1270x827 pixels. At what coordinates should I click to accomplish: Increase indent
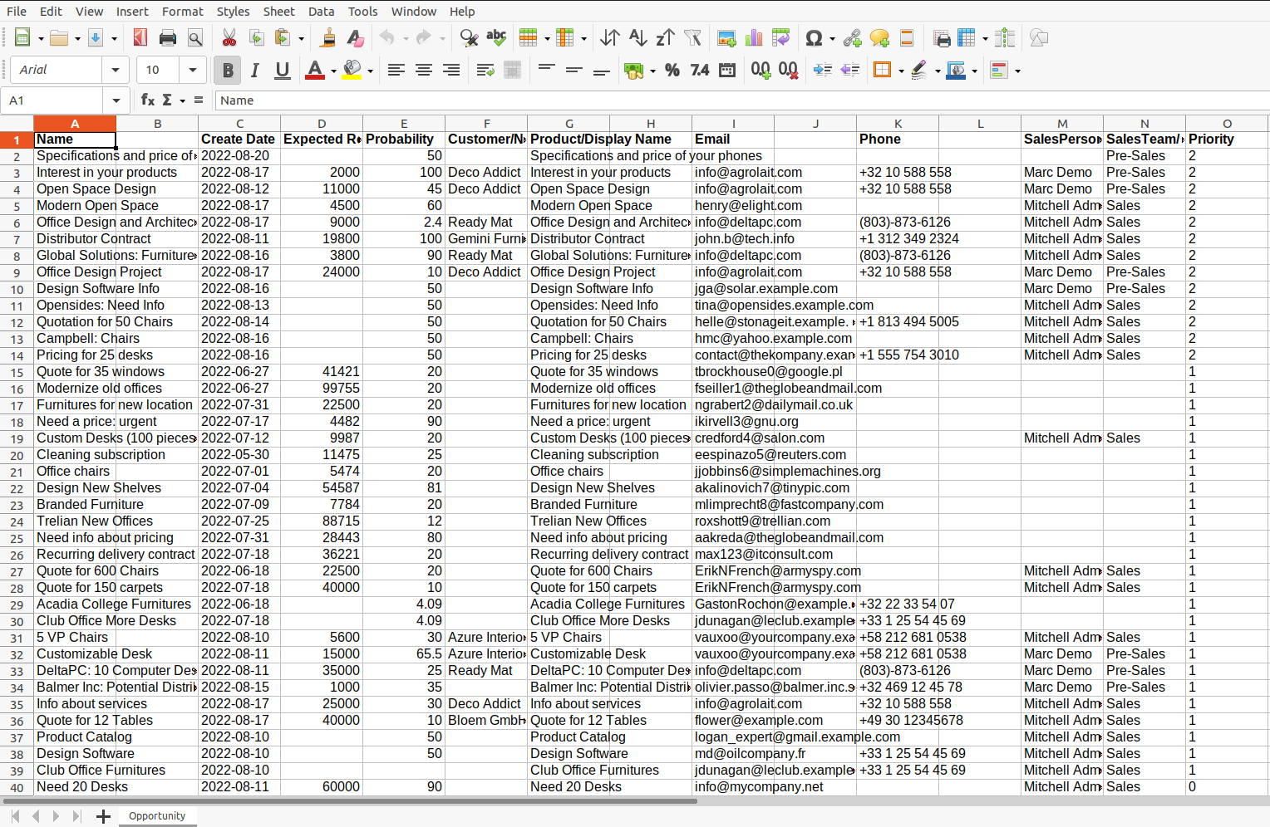tap(823, 70)
